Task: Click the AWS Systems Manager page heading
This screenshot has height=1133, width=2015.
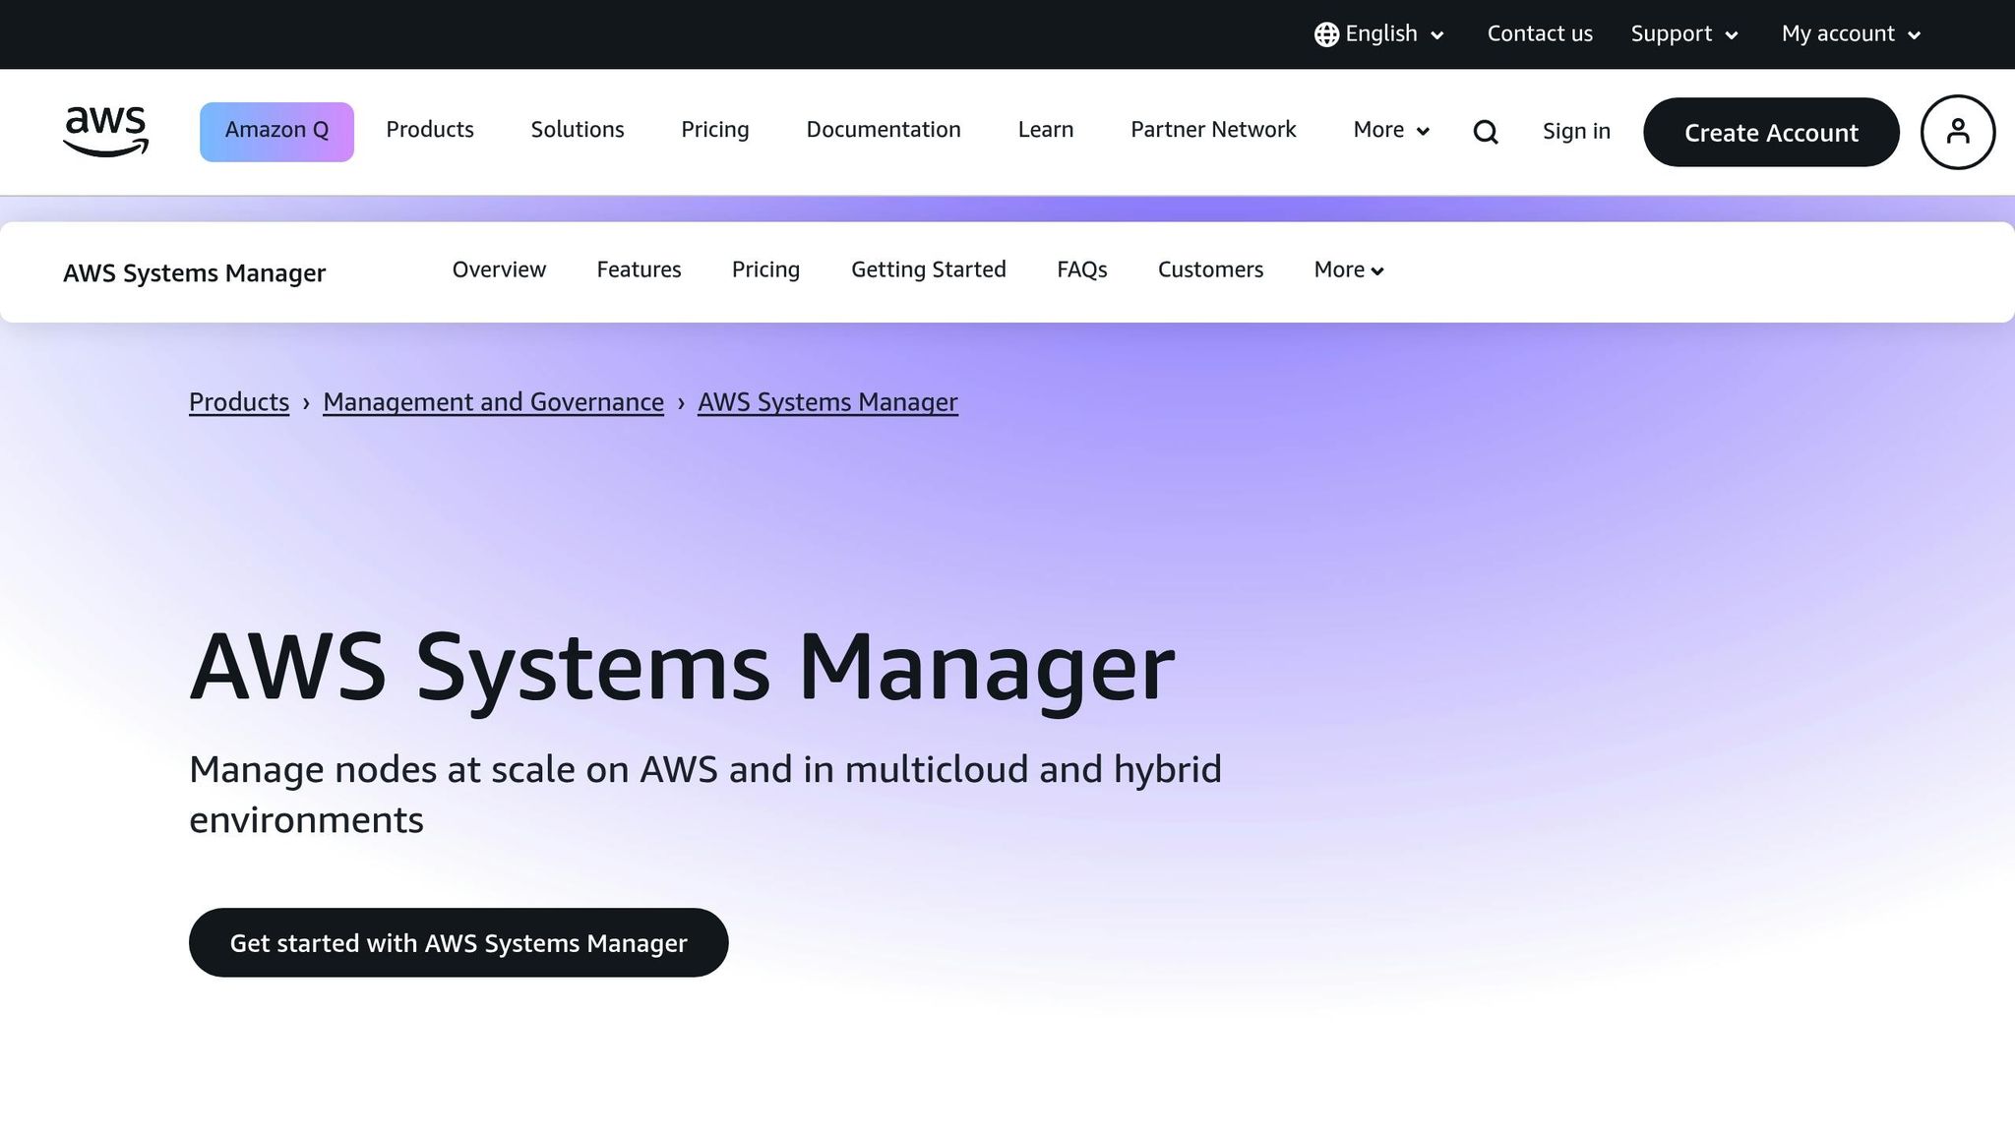Action: click(682, 669)
